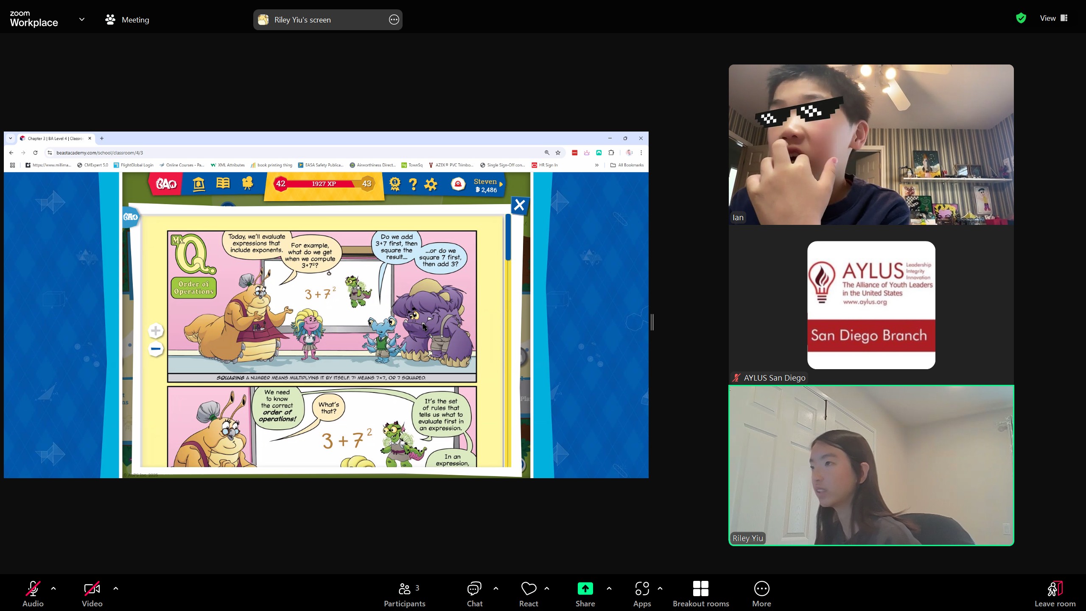Image resolution: width=1086 pixels, height=611 pixels.
Task: Open EASA Safety Publica... bookmark
Action: (320, 165)
